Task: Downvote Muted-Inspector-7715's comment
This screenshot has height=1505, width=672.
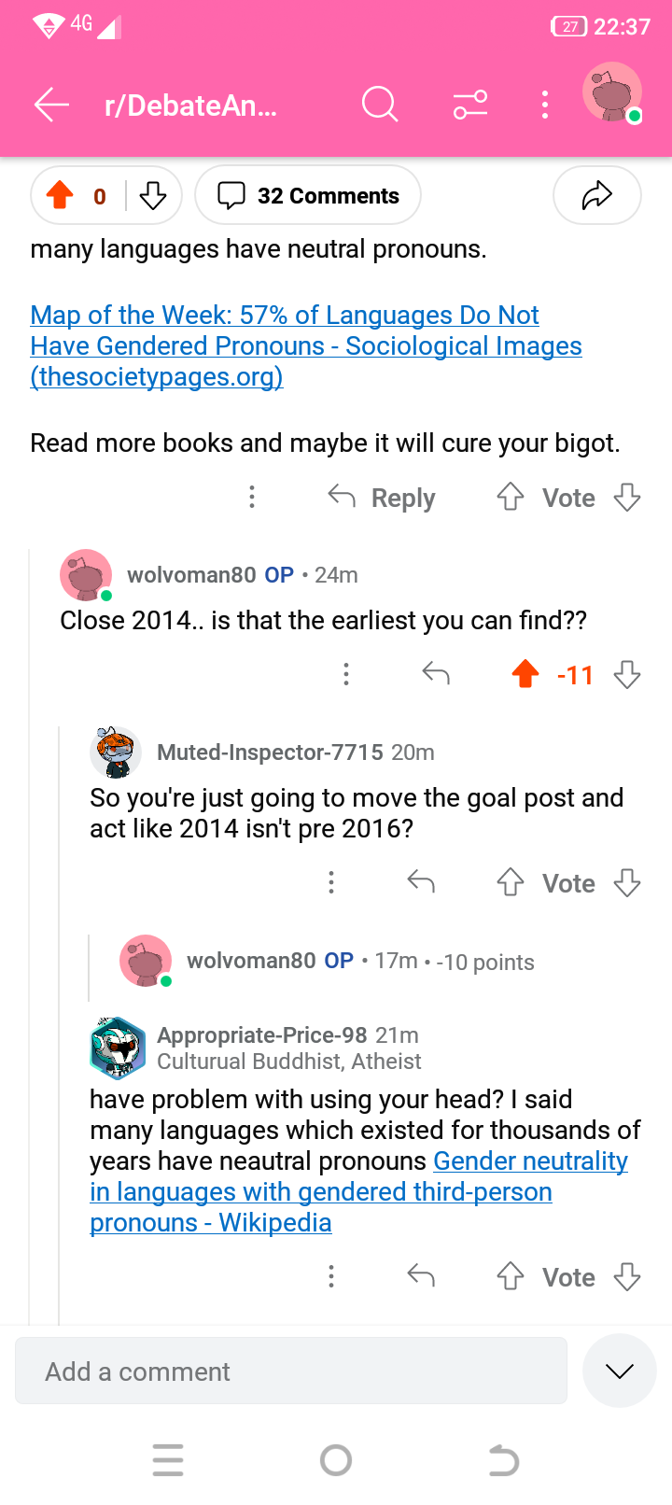Action: pyautogui.click(x=627, y=882)
